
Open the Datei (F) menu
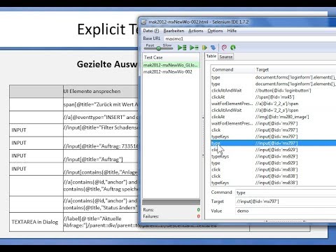151,31
